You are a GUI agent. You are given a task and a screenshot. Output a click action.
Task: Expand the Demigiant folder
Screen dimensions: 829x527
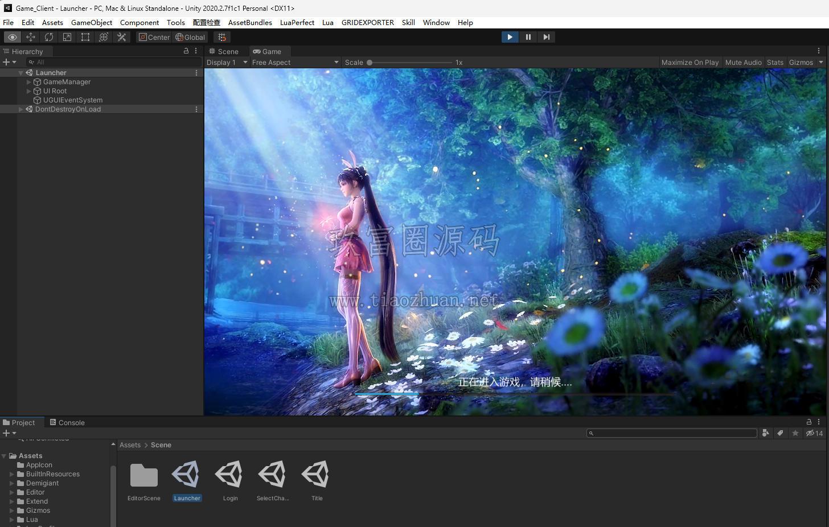click(x=11, y=483)
